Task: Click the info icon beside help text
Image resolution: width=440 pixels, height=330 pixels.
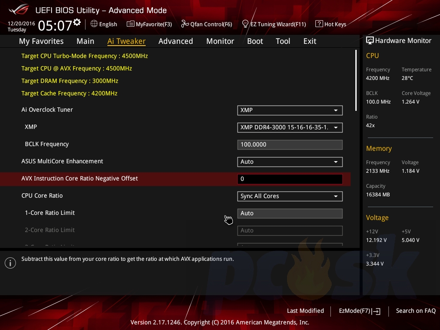Action: [10, 263]
